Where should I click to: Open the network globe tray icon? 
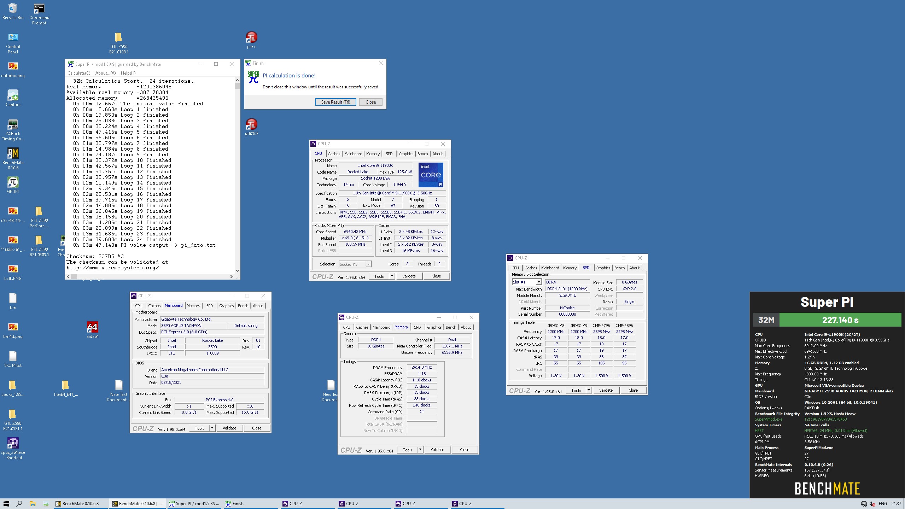point(864,504)
